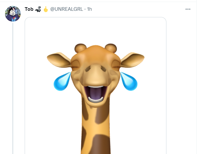
Task: Click the right blue tear drop
Action: 129,81
